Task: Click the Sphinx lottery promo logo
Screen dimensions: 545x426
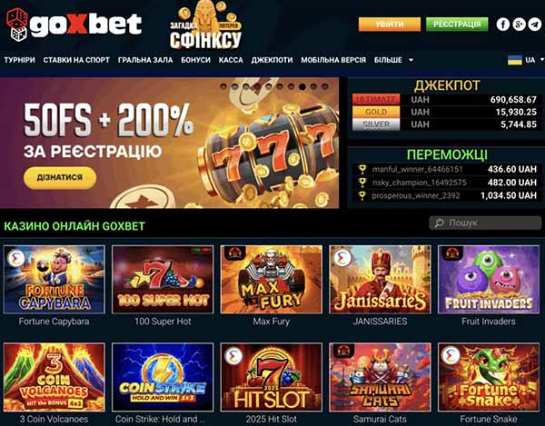Action: 205,25
